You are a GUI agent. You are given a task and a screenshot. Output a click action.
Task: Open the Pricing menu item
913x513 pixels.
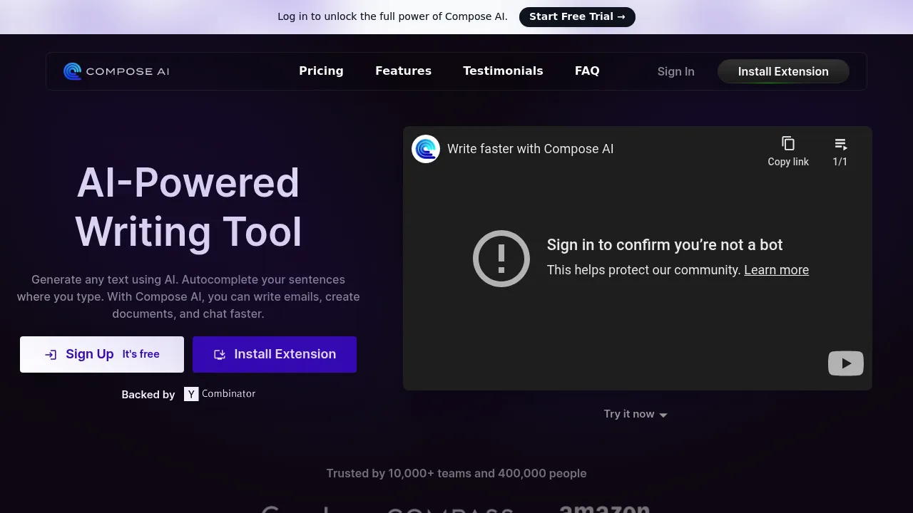point(321,71)
